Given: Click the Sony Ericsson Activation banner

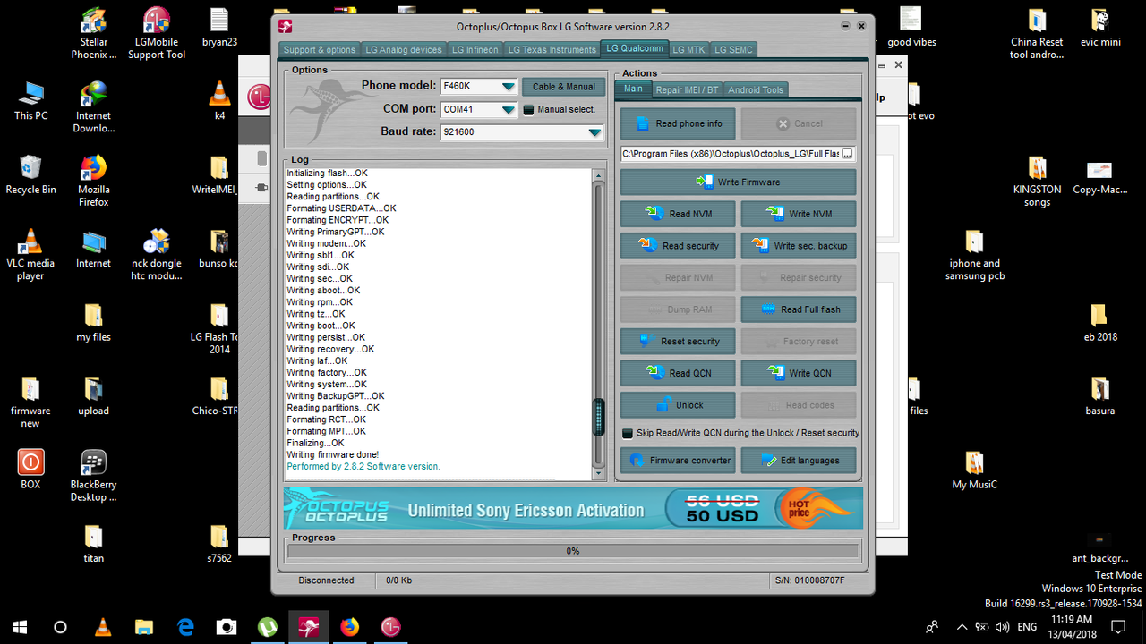Looking at the screenshot, I should click(573, 508).
